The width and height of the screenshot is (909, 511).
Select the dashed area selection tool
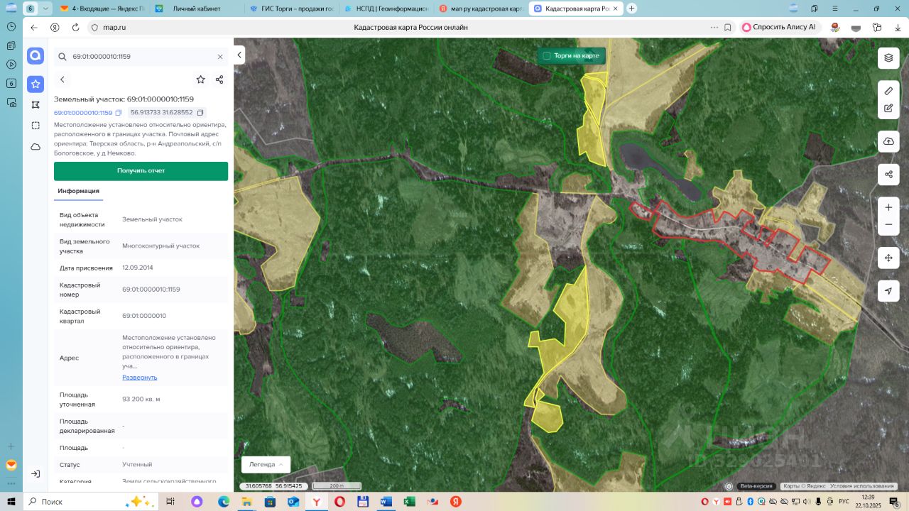point(36,126)
